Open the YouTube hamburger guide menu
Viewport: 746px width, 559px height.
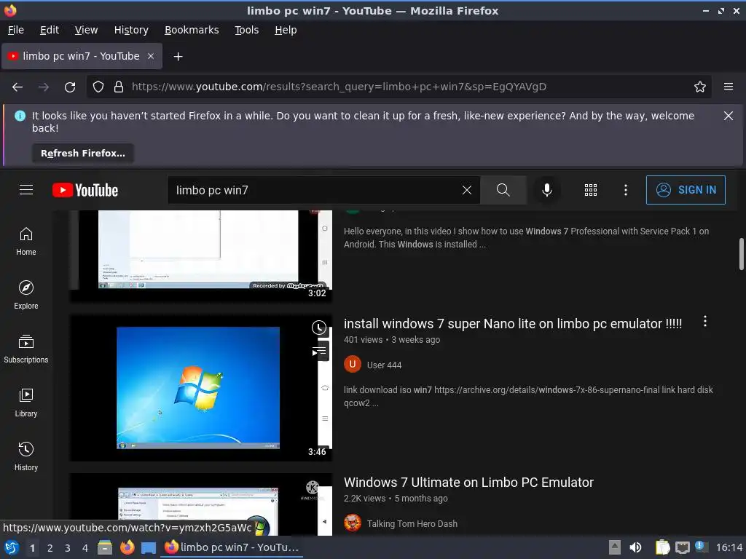click(26, 190)
